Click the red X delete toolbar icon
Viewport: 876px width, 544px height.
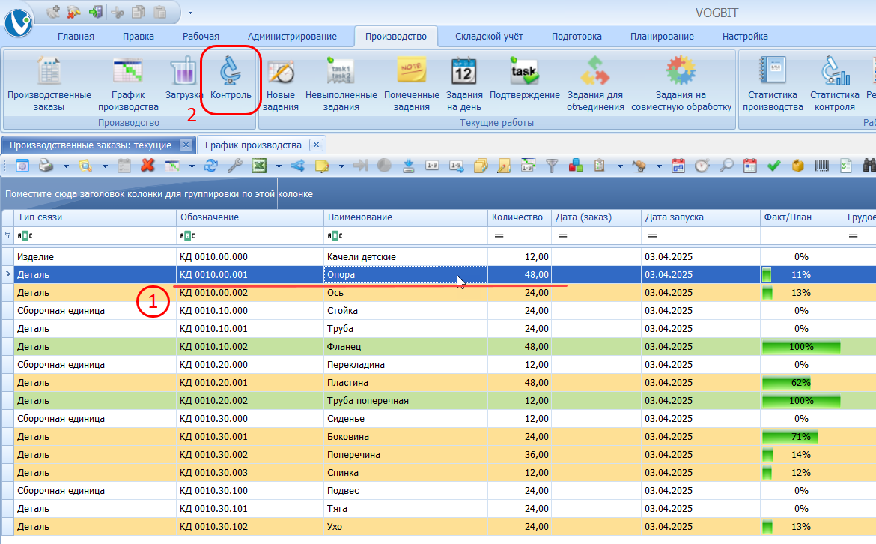point(147,166)
